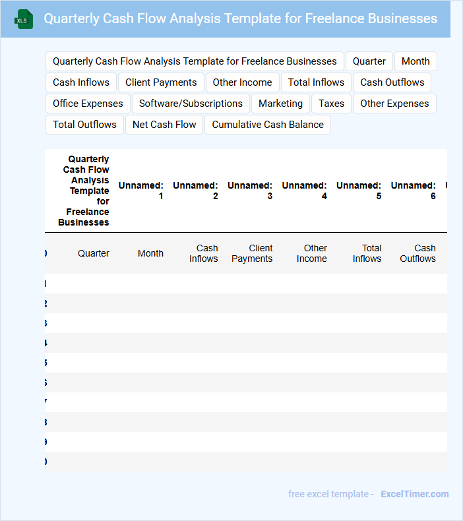Click the page title in the blue header
The width and height of the screenshot is (463, 521).
point(240,18)
